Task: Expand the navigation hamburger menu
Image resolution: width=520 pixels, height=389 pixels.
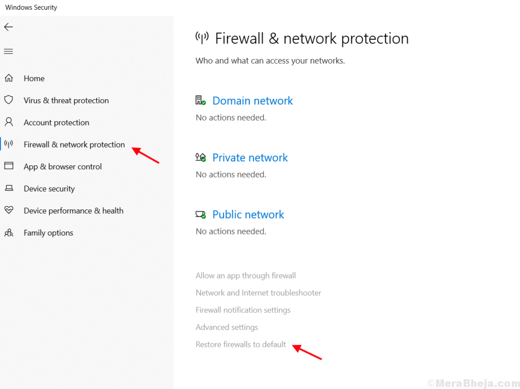Action: [8, 51]
